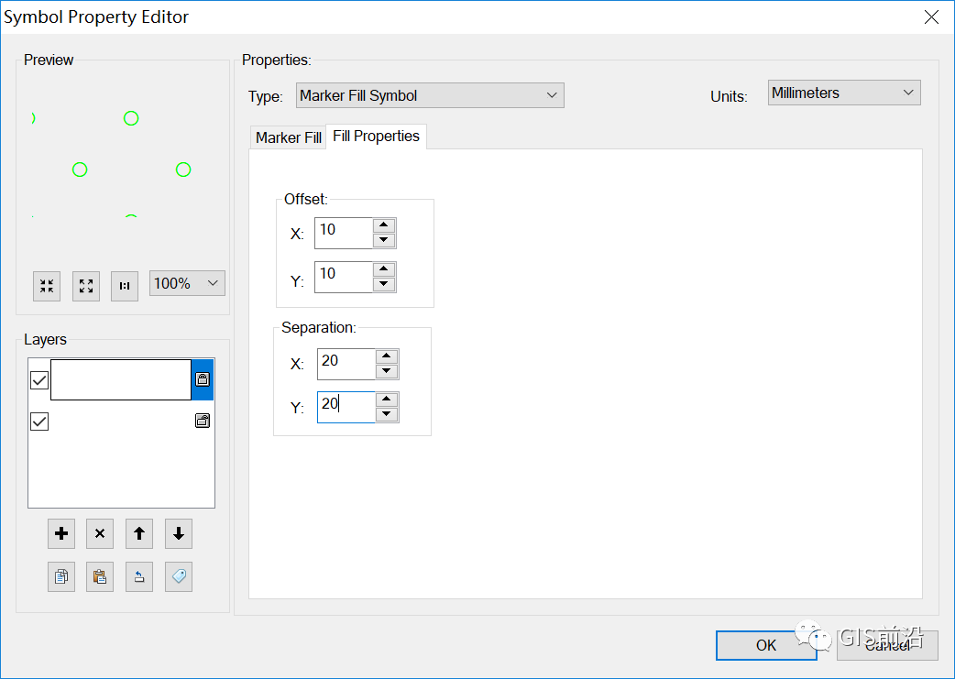Viewport: 955px width, 679px height.
Task: Toggle the lock icon of the first layer
Action: tap(203, 379)
